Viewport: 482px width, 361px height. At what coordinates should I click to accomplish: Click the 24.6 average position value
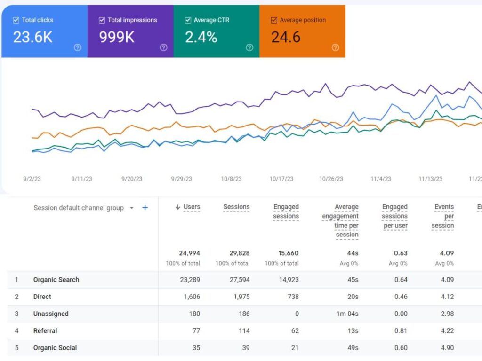pyautogui.click(x=286, y=38)
